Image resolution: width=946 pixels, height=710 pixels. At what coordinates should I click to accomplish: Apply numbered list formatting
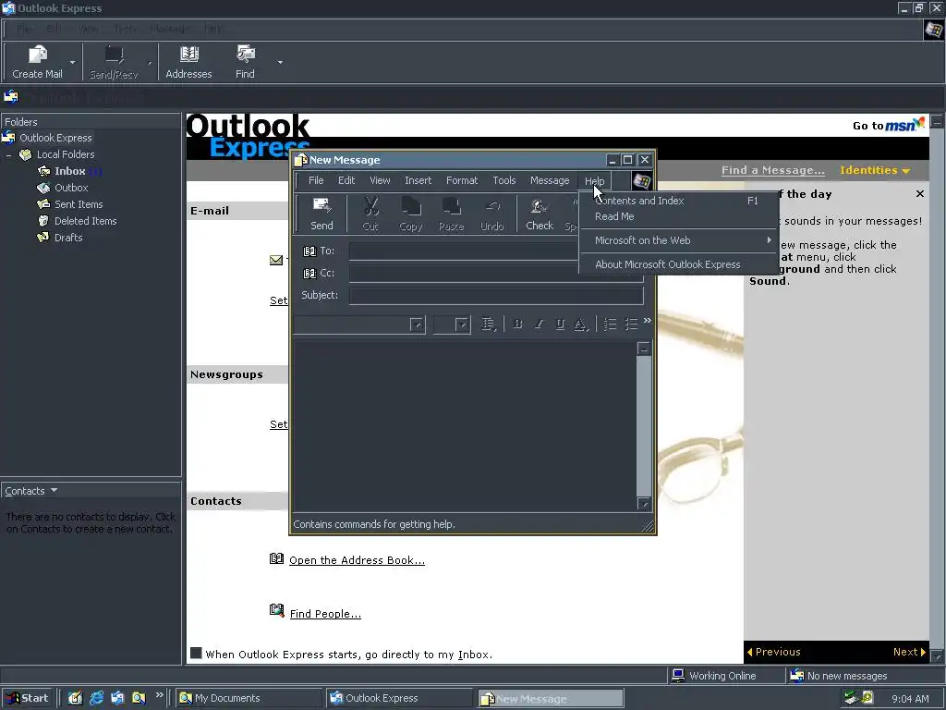click(x=610, y=324)
